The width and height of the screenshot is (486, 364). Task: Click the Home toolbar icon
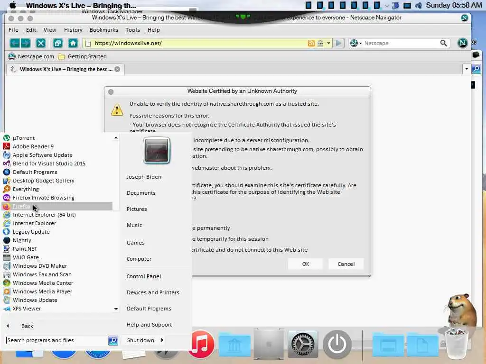point(73,43)
